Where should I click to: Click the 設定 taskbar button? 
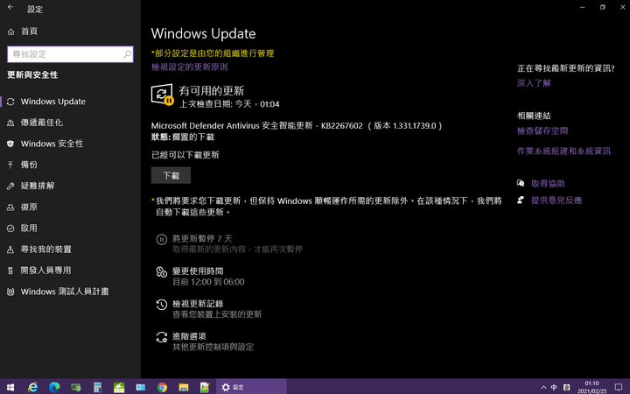coord(251,387)
